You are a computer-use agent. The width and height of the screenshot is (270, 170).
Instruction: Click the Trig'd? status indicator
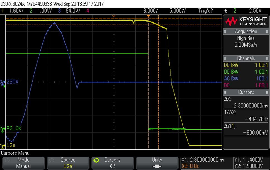point(205,11)
